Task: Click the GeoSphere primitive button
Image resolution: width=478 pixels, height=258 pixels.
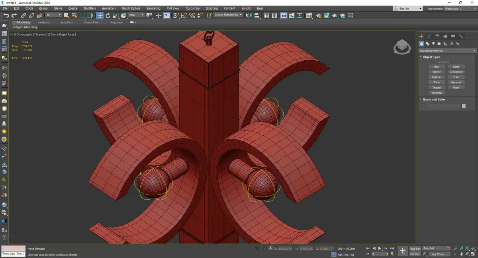Action: point(456,72)
